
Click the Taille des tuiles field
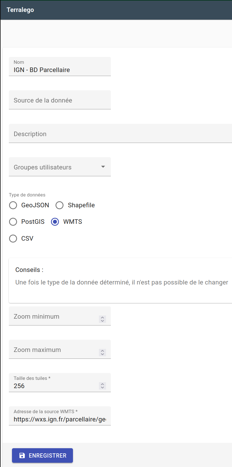click(60, 383)
